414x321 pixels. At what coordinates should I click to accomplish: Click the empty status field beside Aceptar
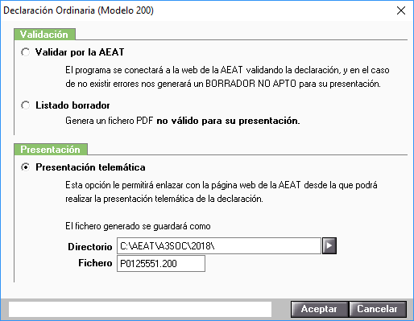coord(140,309)
